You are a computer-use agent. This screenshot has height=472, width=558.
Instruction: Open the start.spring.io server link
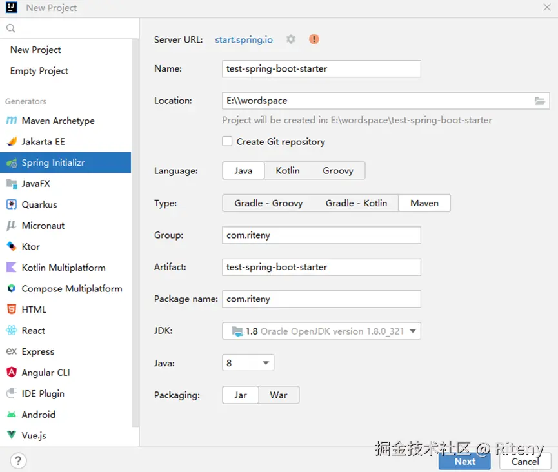pos(244,39)
